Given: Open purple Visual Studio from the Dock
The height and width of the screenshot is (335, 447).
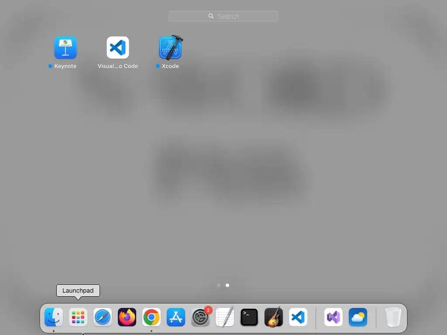Looking at the screenshot, I should pos(334,317).
